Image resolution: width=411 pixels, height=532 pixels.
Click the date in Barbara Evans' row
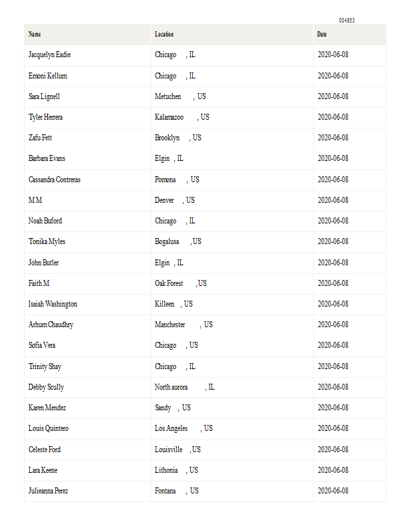(x=333, y=158)
